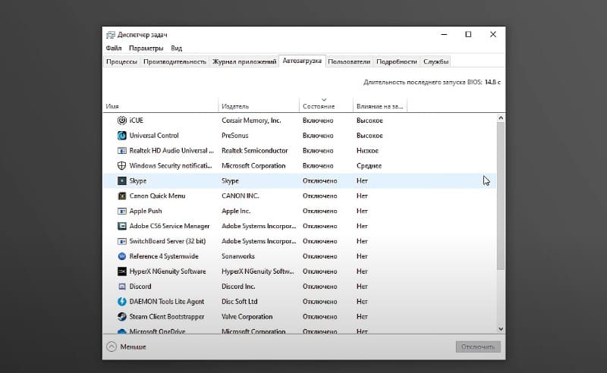Select the Canon Quick Menu icon
This screenshot has height=373, width=607.
(121, 196)
